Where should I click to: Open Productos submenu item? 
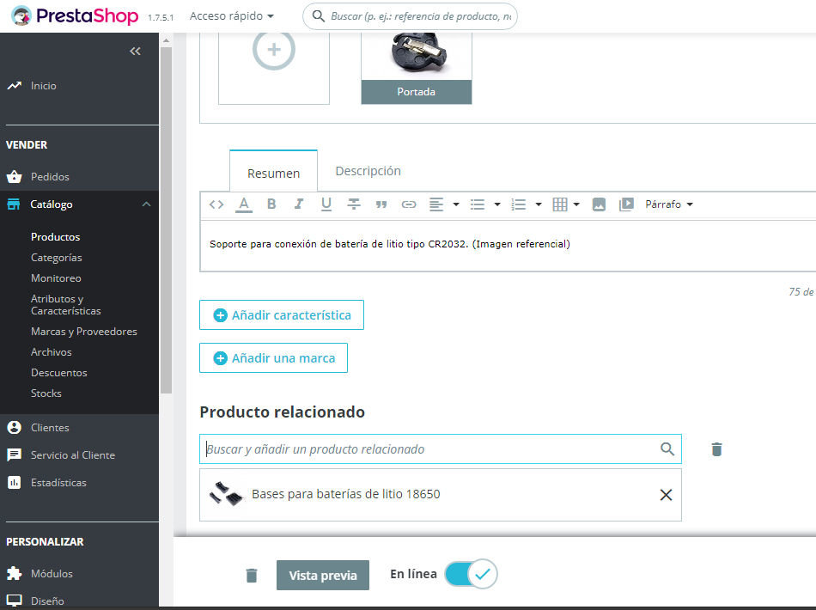[x=55, y=237]
